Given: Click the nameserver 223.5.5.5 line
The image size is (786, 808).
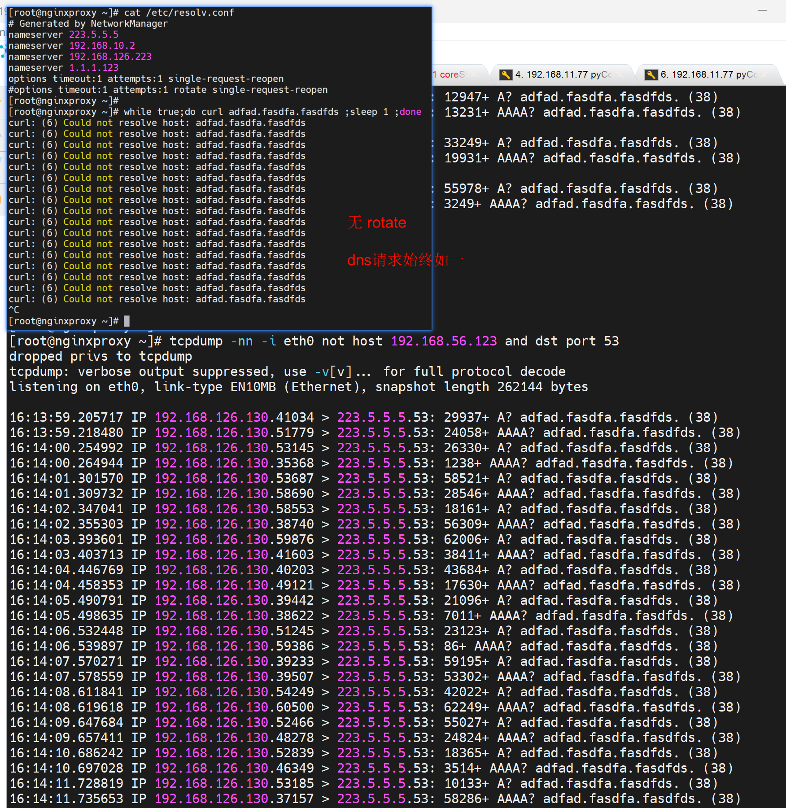Looking at the screenshot, I should click(63, 35).
